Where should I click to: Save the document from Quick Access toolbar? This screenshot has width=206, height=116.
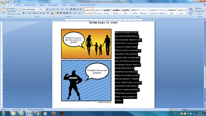click(x=8, y=1)
